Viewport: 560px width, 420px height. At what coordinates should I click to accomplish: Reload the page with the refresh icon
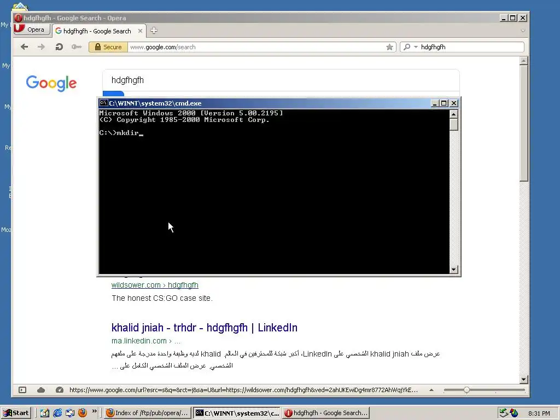pyautogui.click(x=59, y=47)
